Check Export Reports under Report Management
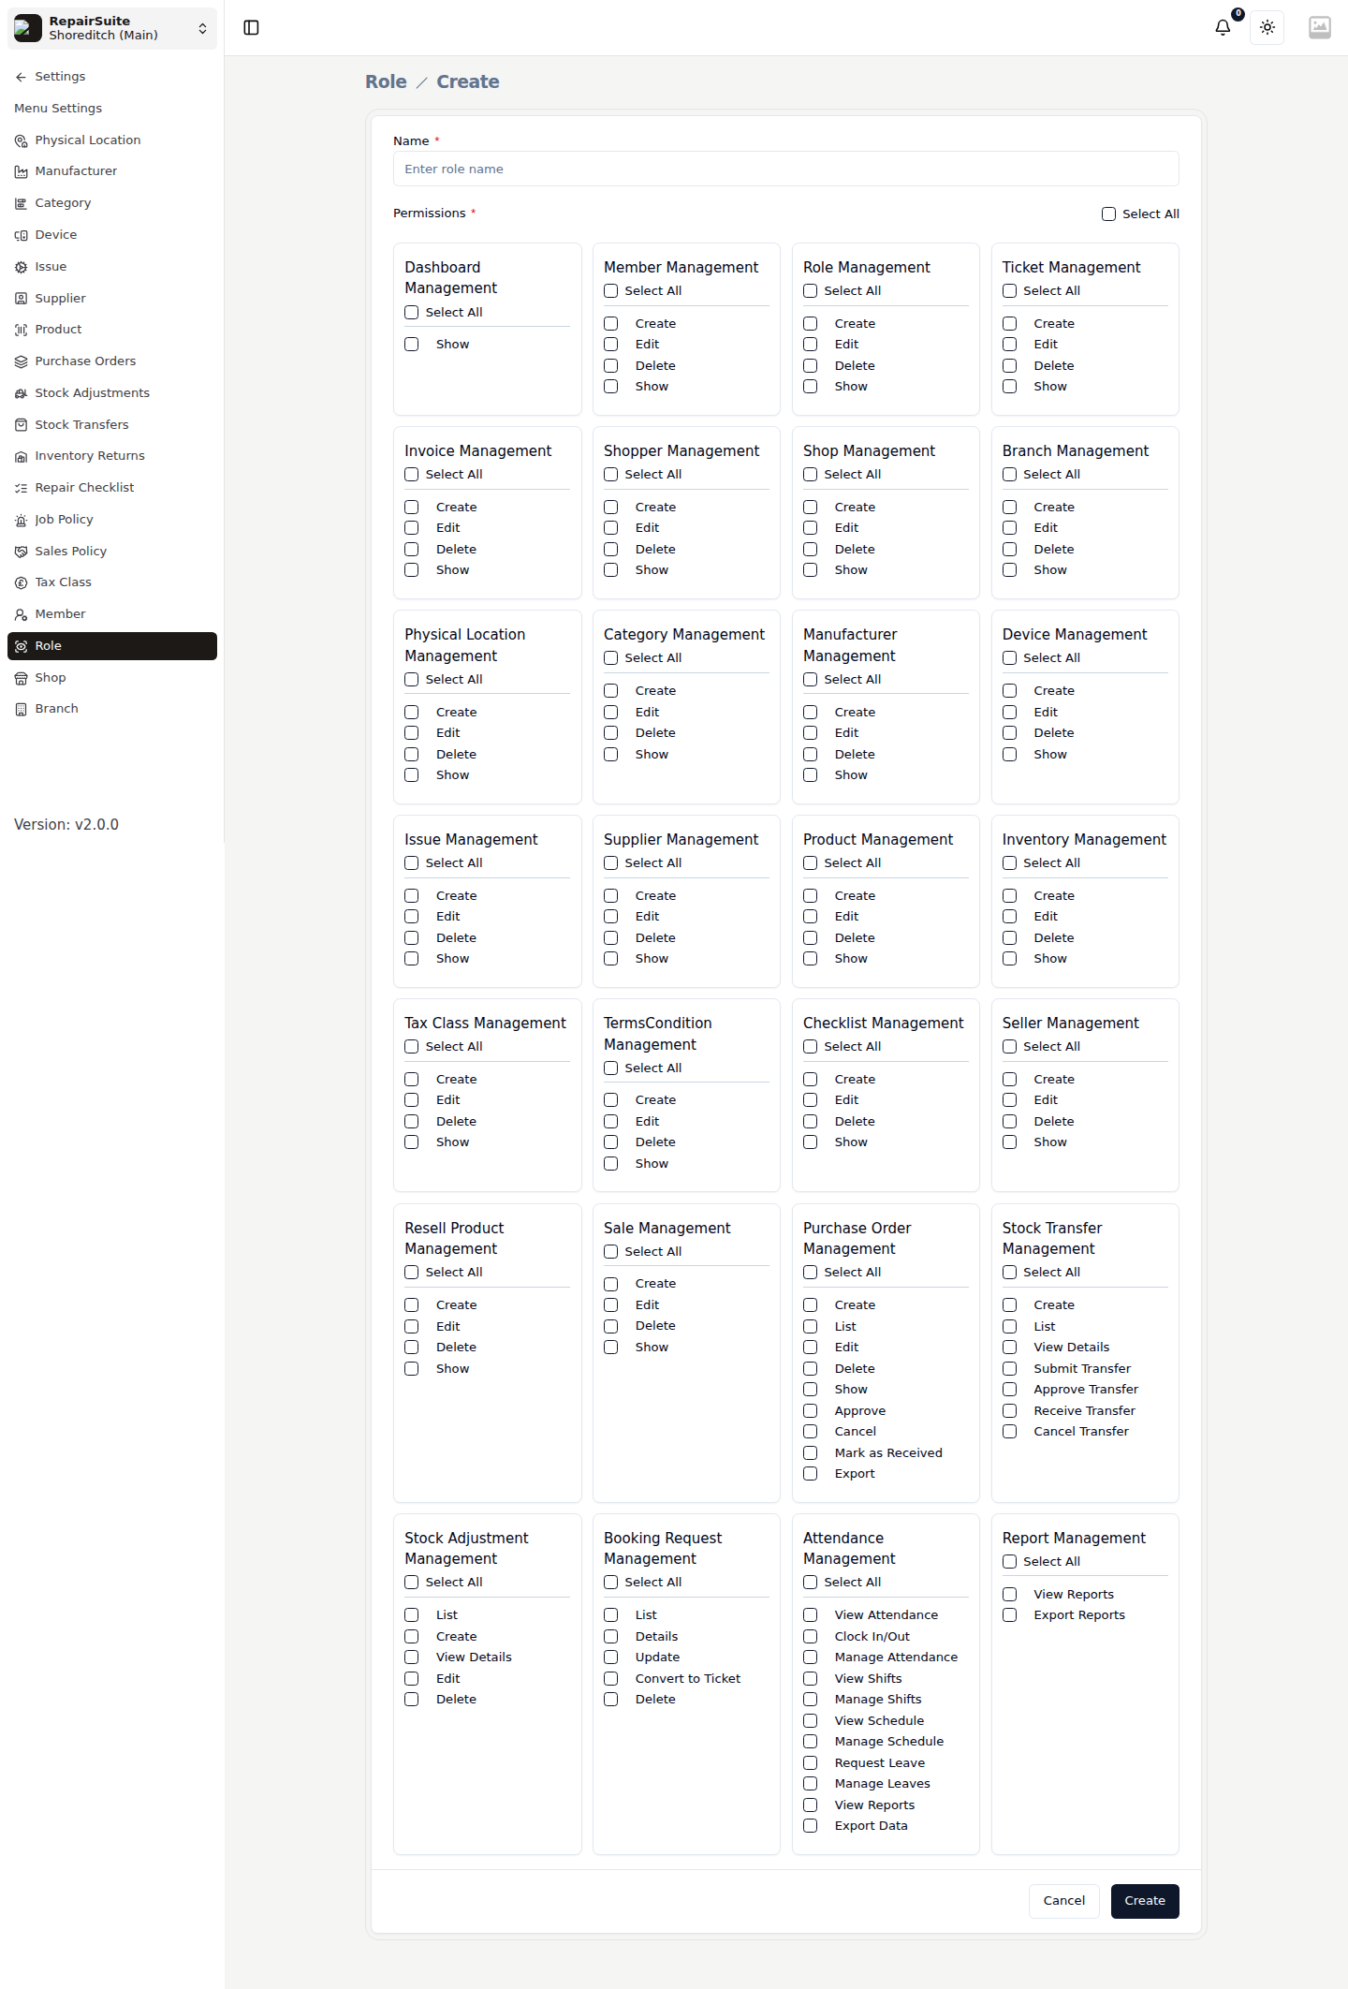The width and height of the screenshot is (1348, 1989). [x=1009, y=1615]
